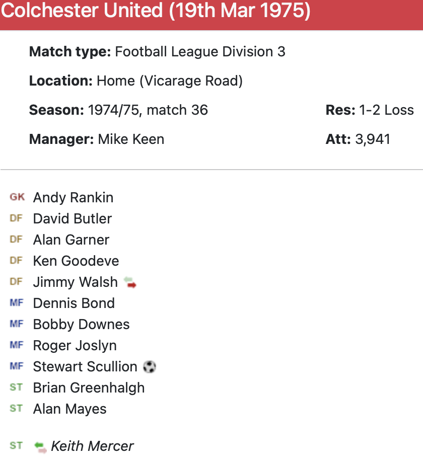
Task: Open substitute Keith Mercer's page
Action: click(x=92, y=446)
